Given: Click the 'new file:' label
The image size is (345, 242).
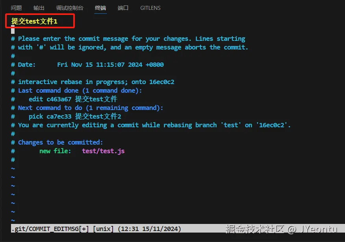Looking at the screenshot, I should (x=55, y=151).
